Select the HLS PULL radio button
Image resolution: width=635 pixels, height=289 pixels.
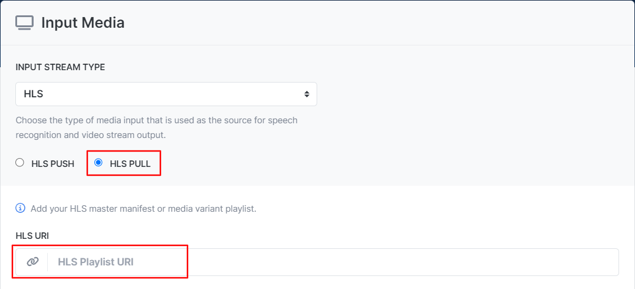pos(98,163)
